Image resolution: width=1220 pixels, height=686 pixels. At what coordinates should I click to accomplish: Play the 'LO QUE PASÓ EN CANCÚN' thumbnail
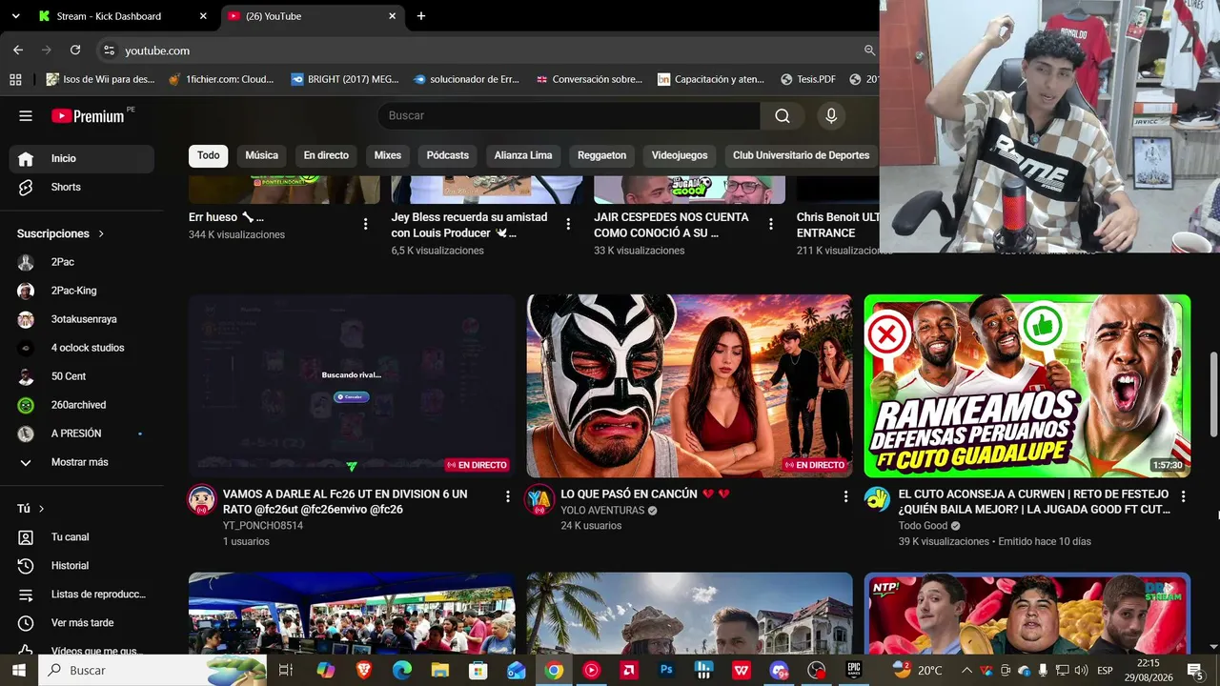click(x=689, y=386)
